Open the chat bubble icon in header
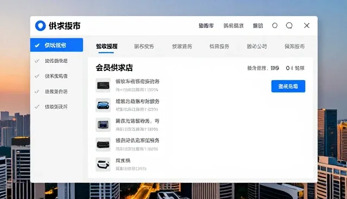Screen dimensions: 347x199 [289, 25]
